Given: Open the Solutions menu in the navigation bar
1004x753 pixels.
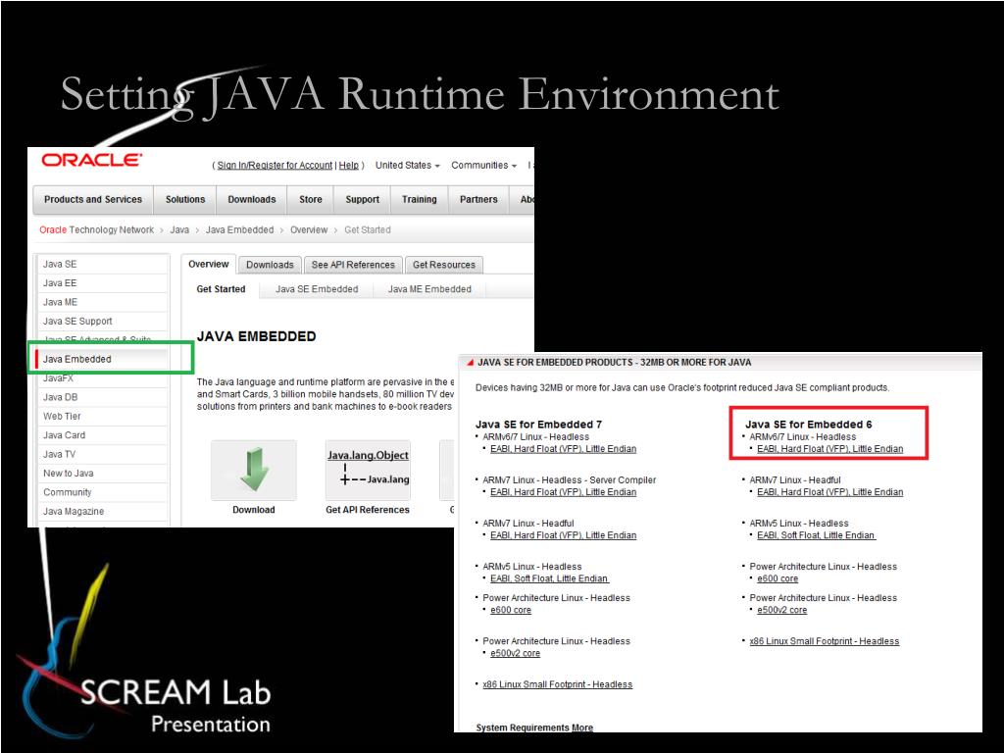Looking at the screenshot, I should click(185, 200).
